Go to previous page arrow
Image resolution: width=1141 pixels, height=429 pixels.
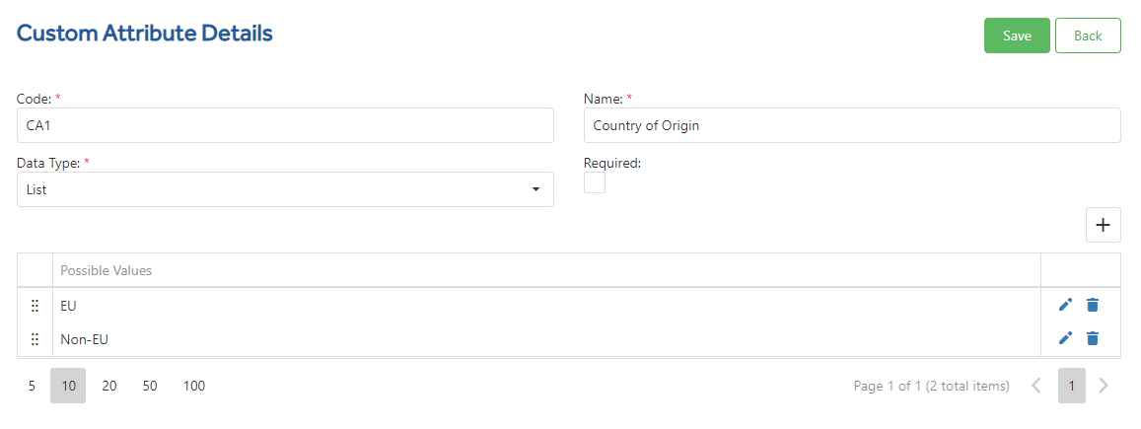point(1036,386)
